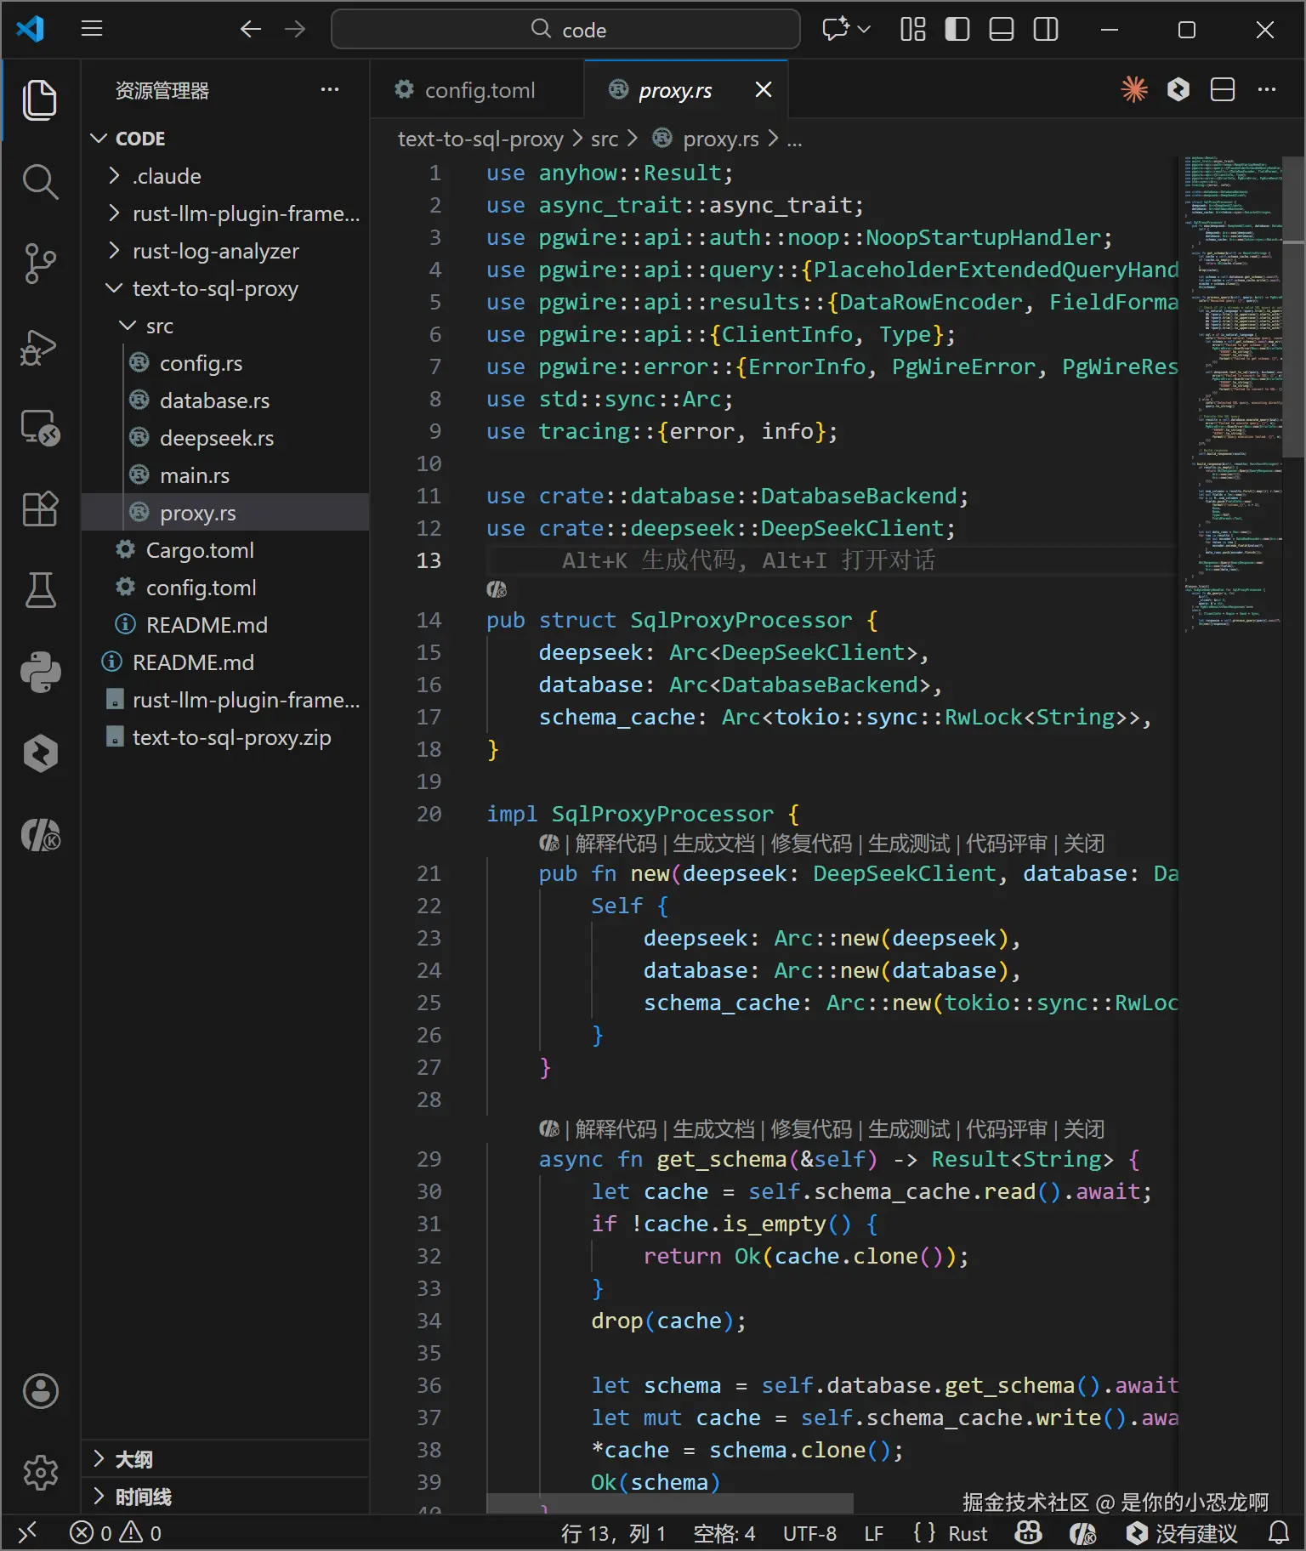1306x1551 pixels.
Task: Click the Rust language mode in status bar
Action: (968, 1533)
